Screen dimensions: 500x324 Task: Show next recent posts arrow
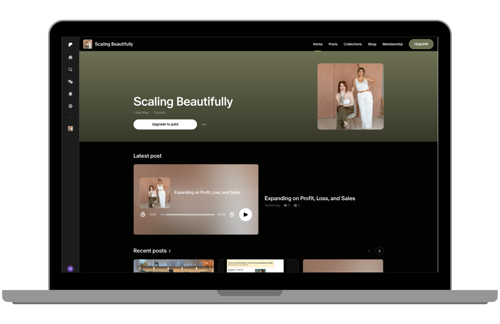(379, 251)
